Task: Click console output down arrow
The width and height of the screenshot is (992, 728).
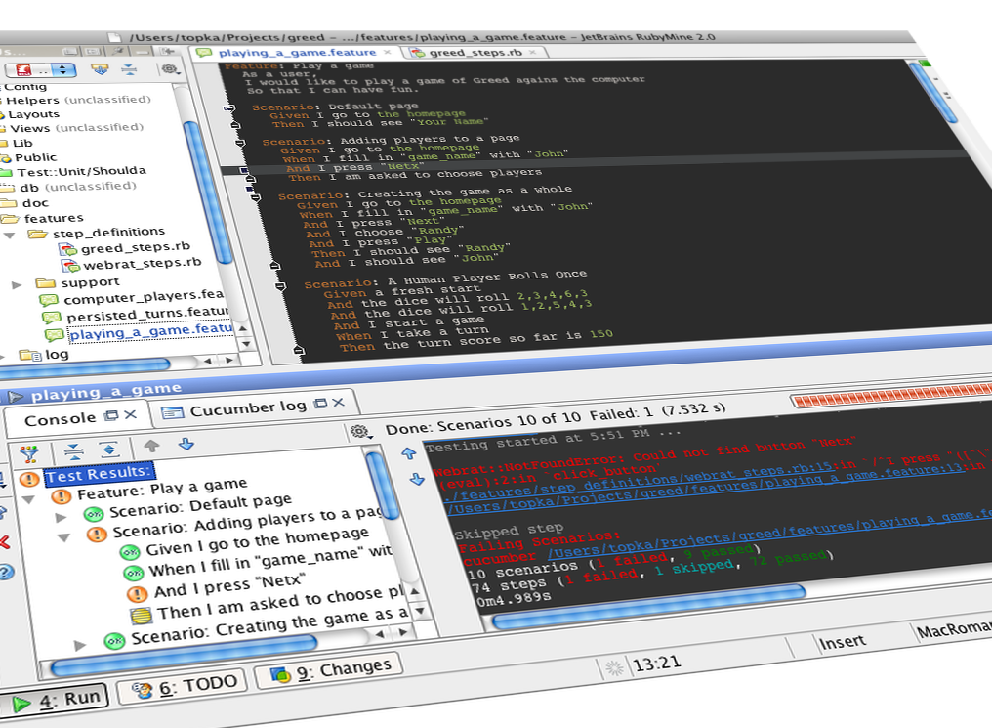Action: tap(416, 479)
